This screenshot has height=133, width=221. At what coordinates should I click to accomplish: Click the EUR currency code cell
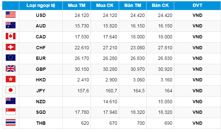click(40, 58)
